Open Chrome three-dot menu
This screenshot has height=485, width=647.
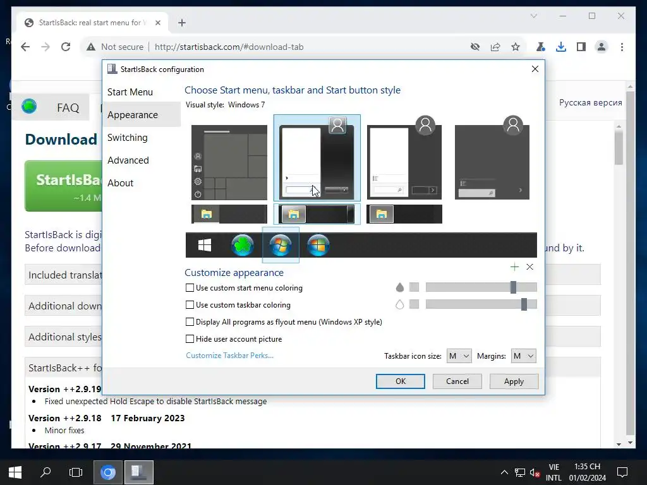tap(622, 47)
